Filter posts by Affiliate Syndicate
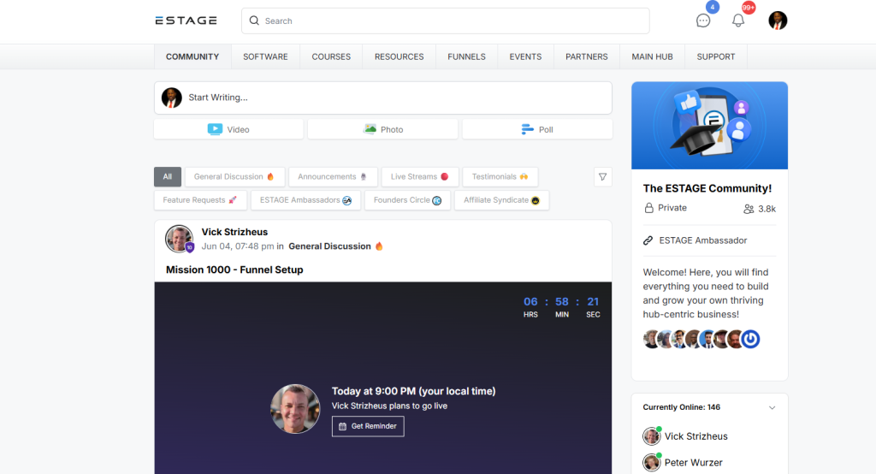 [501, 200]
